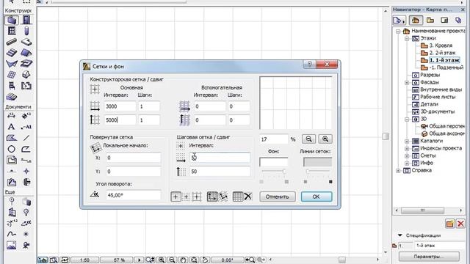470x264 pixels.
Task: Click red X delete icon in Navigator
Action: tap(460, 223)
